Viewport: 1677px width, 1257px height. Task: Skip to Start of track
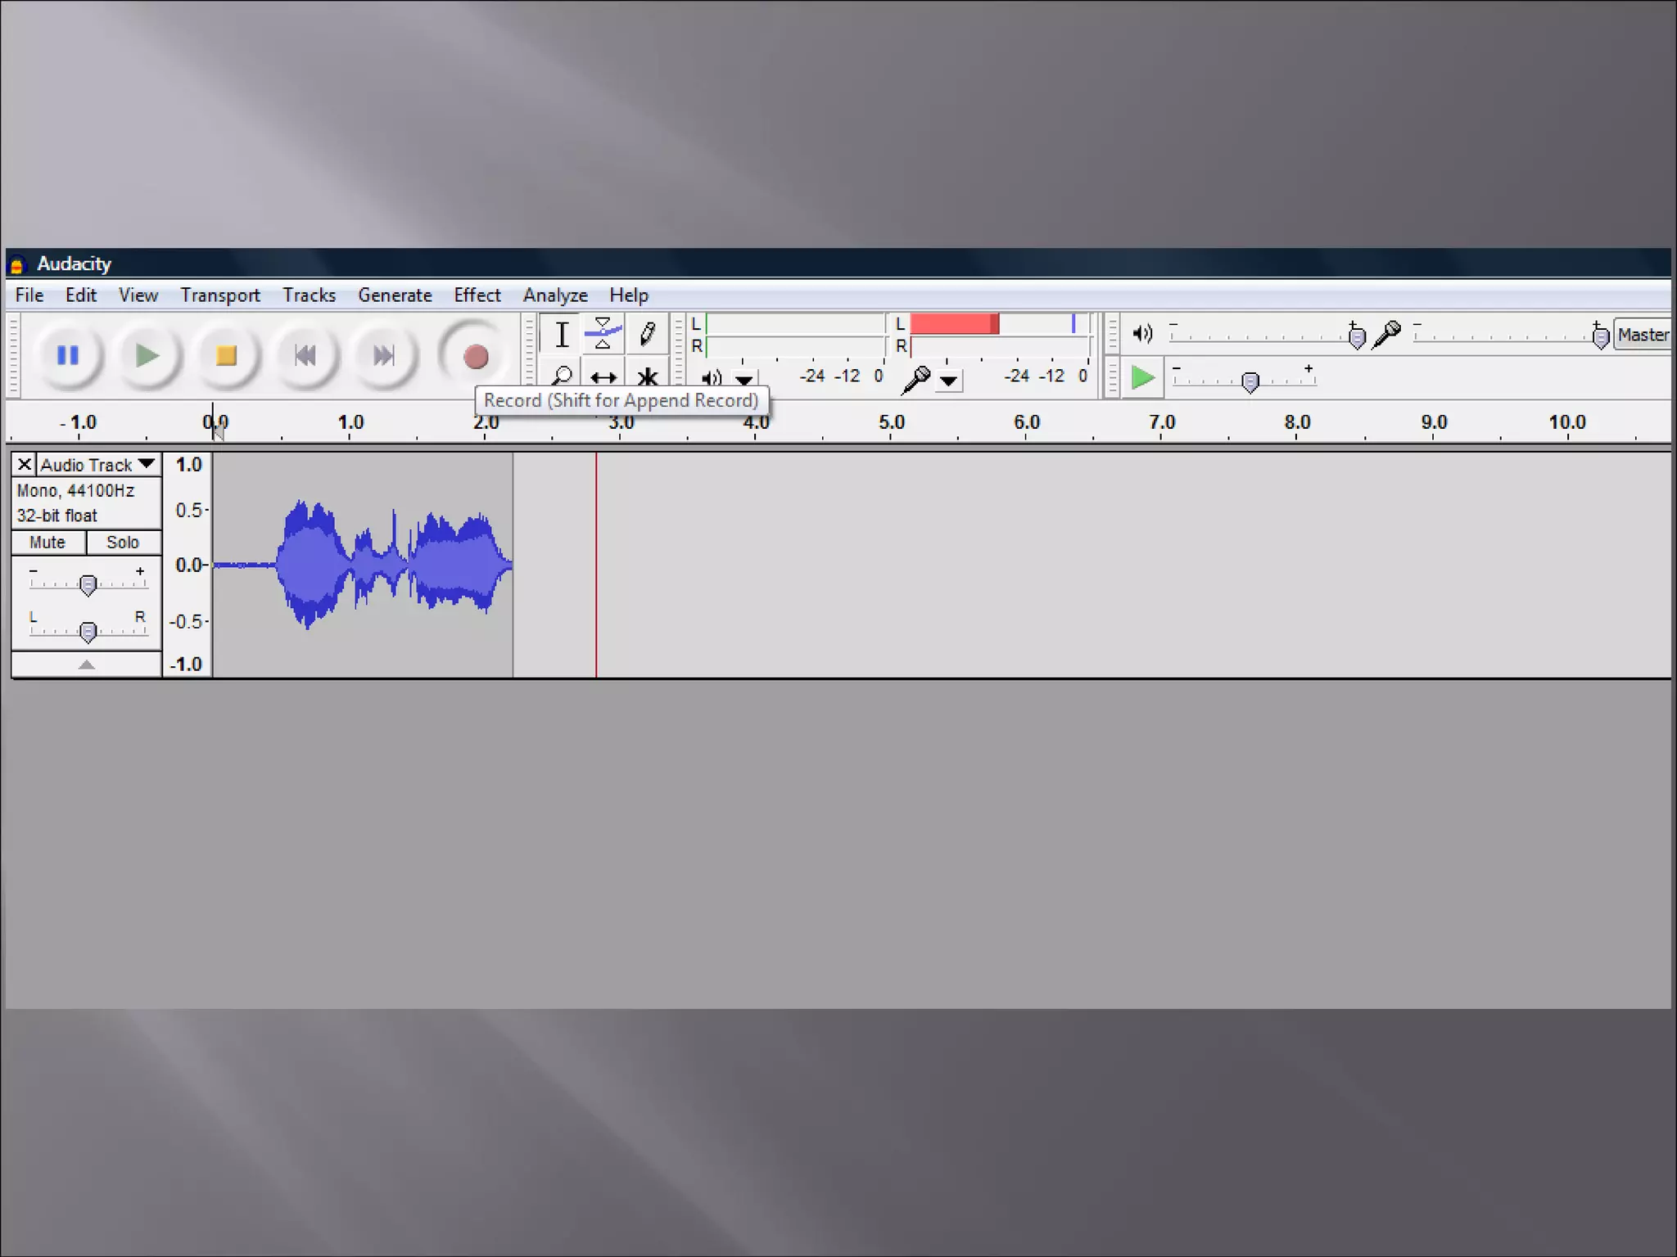(305, 356)
